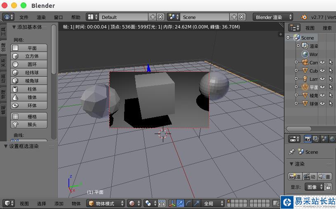Open the screen layout browse dropdown

point(92,17)
